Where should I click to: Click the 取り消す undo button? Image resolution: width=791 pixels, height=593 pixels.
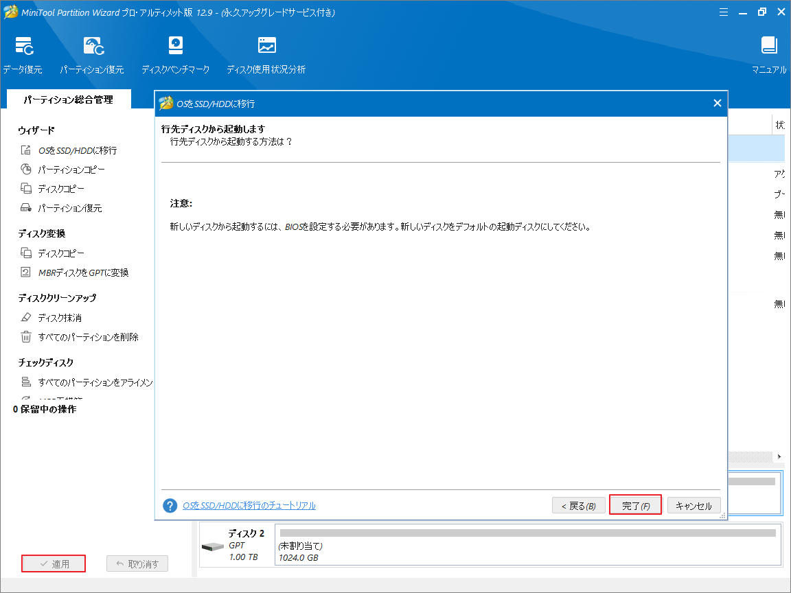point(137,563)
